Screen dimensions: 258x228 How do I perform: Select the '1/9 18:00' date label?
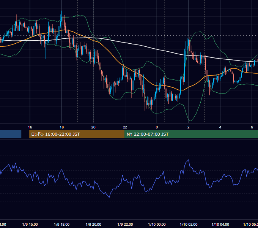tap(62, 224)
